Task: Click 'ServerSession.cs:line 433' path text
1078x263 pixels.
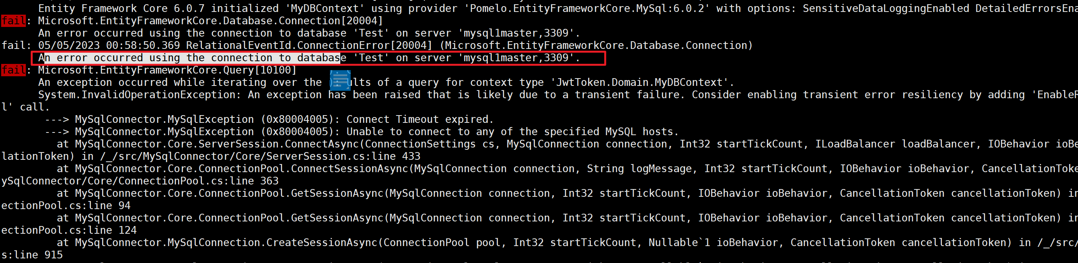Action: [x=343, y=156]
